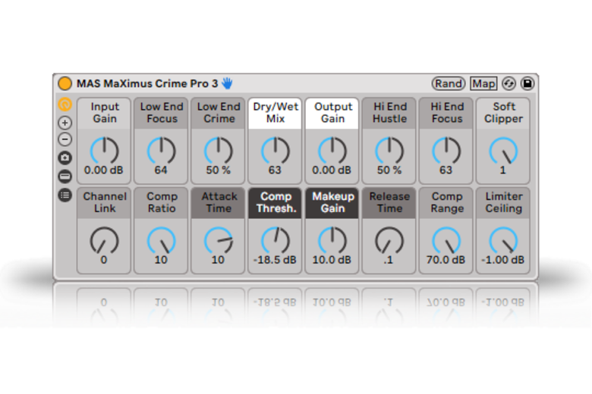Click the 10.0 dB makeup gain value
This screenshot has width=592, height=394.
[332, 260]
